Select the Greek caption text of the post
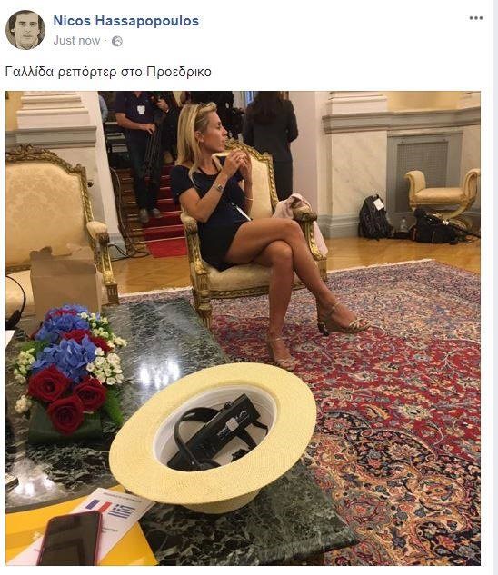The height and width of the screenshot is (575, 498). click(109, 72)
